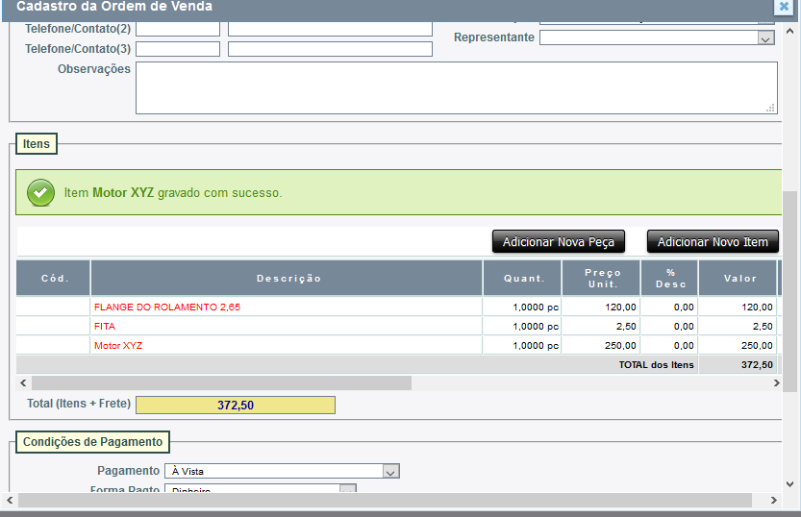Click Adicionar Novo Item button
Image resolution: width=801 pixels, height=517 pixels.
point(713,242)
